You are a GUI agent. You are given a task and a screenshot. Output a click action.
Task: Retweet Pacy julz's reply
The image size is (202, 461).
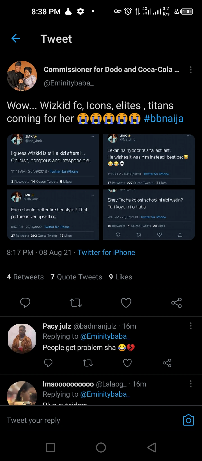click(88, 363)
